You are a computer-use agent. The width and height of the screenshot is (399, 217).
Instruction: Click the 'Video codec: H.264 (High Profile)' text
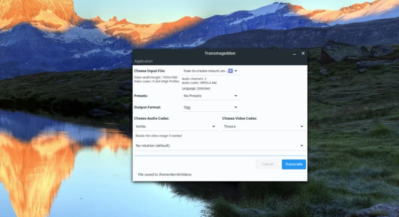[x=157, y=81]
